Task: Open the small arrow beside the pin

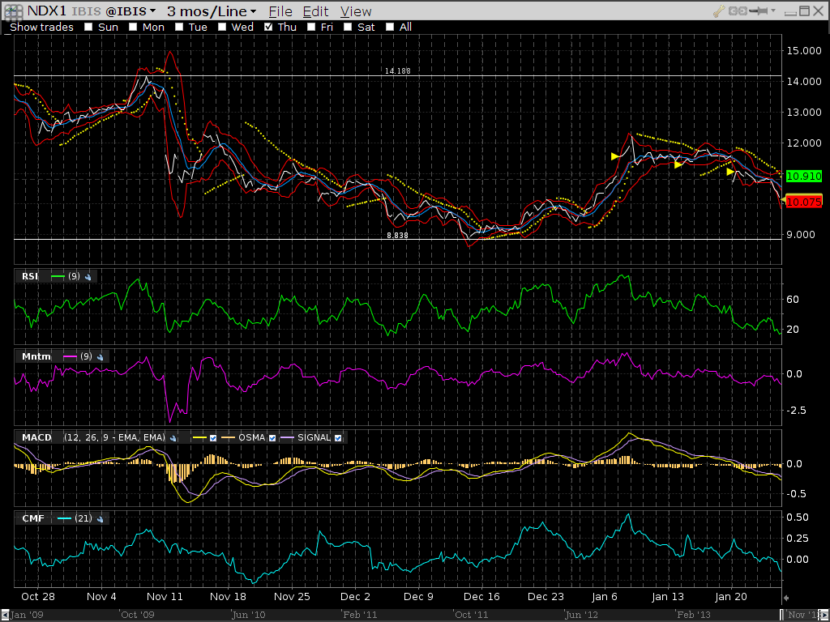Action: 773,11
